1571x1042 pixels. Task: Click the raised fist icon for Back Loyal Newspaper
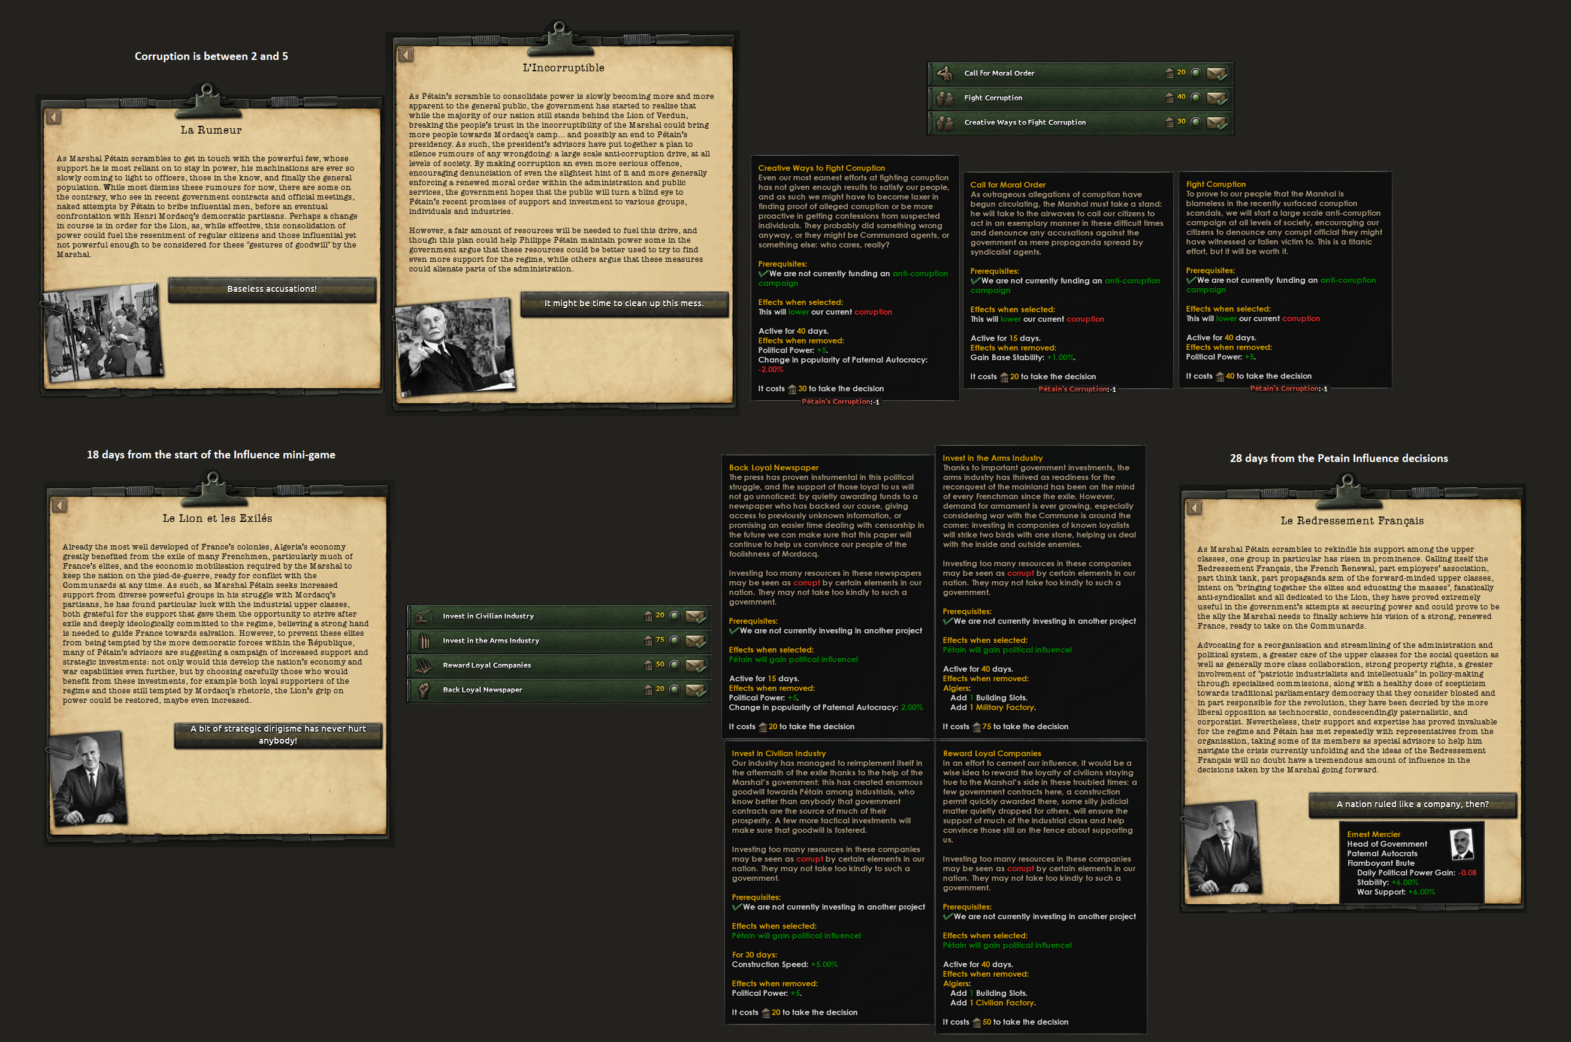click(424, 690)
